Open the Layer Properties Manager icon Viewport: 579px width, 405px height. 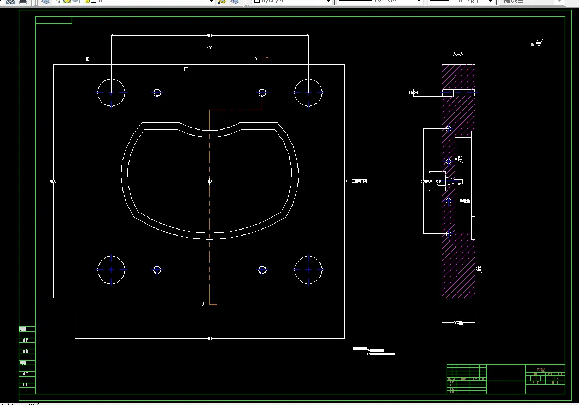[45, 2]
